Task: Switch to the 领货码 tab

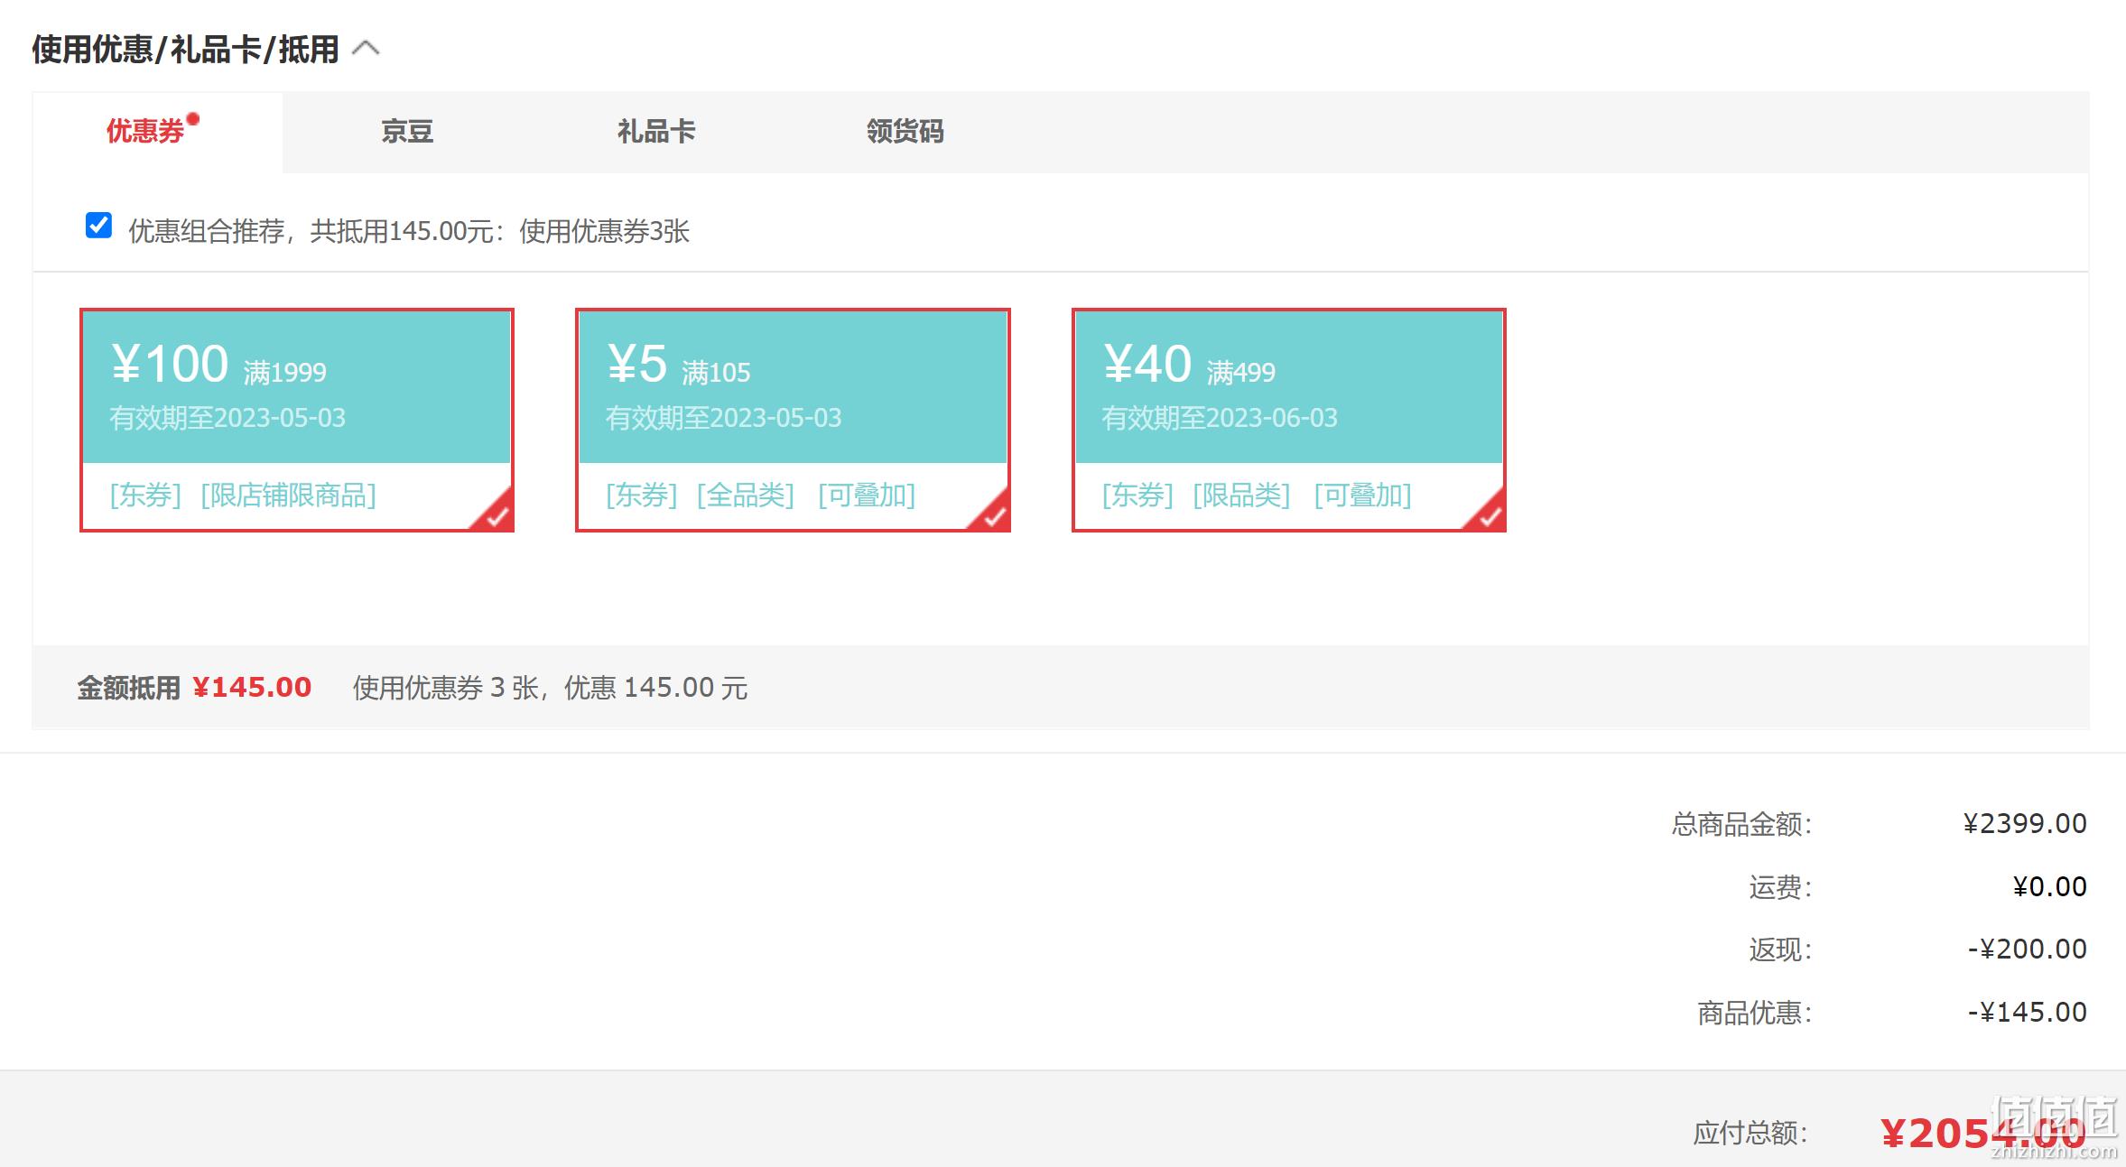Action: click(x=905, y=132)
